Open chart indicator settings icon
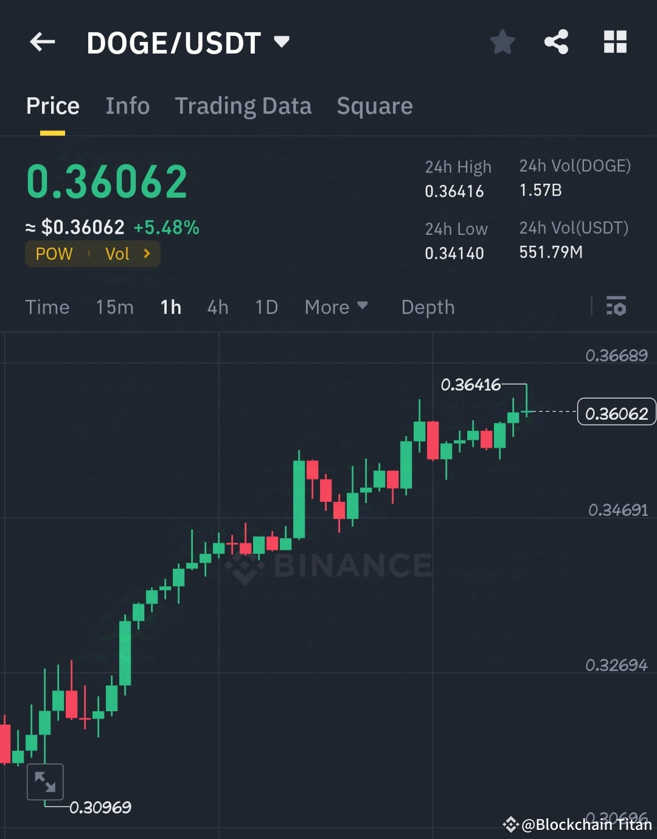This screenshot has width=657, height=839. coord(616,307)
